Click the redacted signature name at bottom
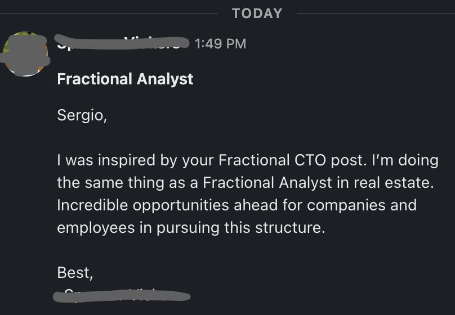Image resolution: width=455 pixels, height=315 pixels. [122, 295]
